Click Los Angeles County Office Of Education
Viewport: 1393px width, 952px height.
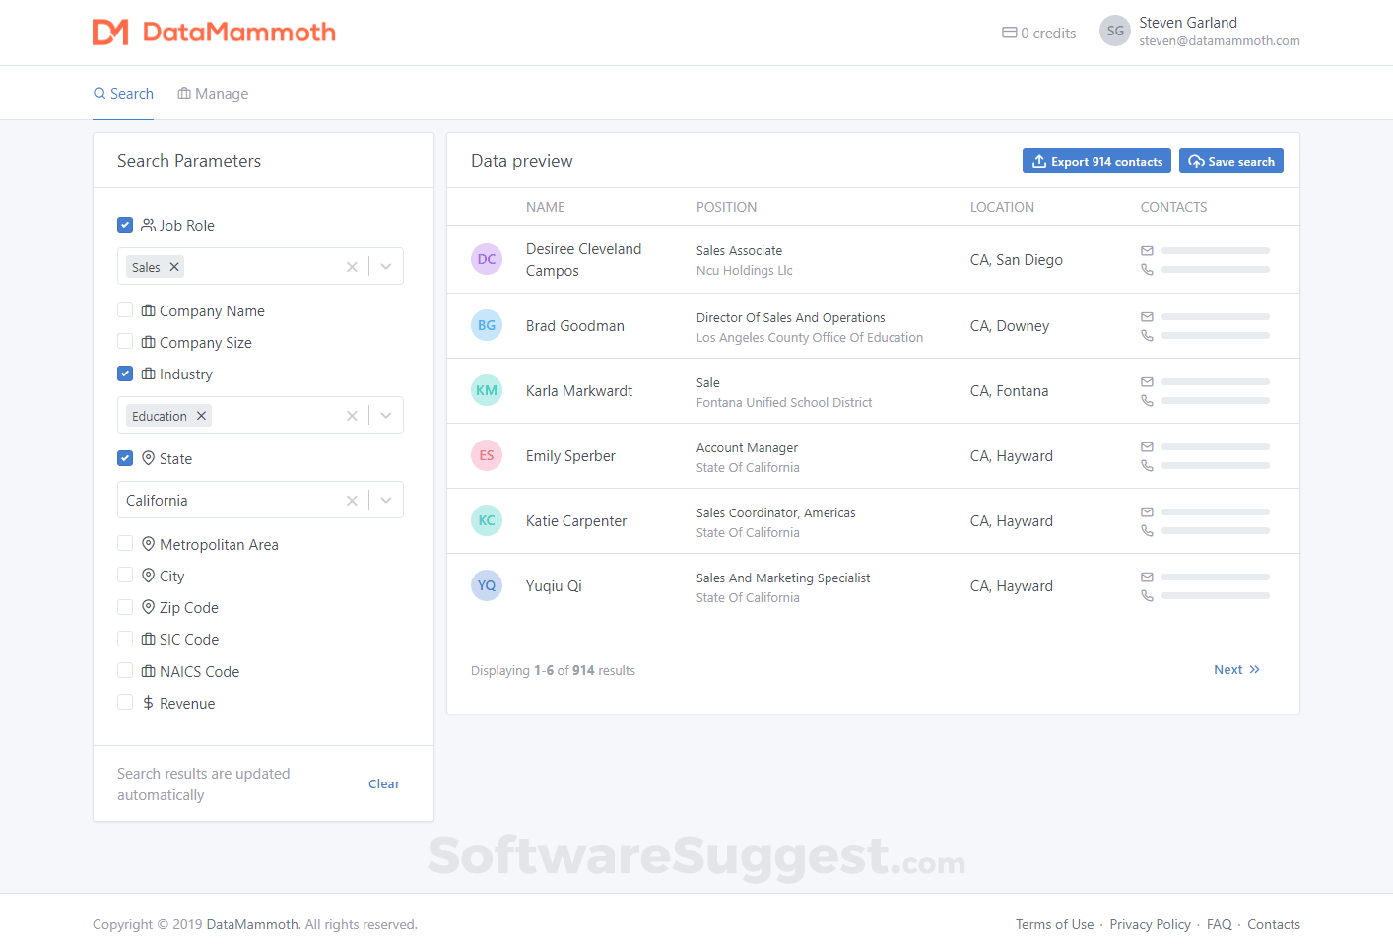coord(810,338)
